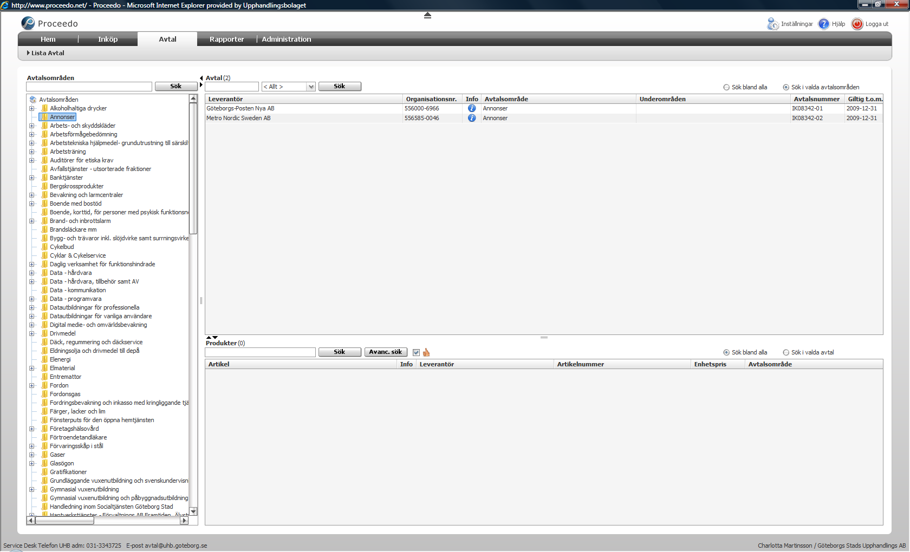
Task: Expand the Arbets- och skyddskläder node
Action: click(31, 126)
